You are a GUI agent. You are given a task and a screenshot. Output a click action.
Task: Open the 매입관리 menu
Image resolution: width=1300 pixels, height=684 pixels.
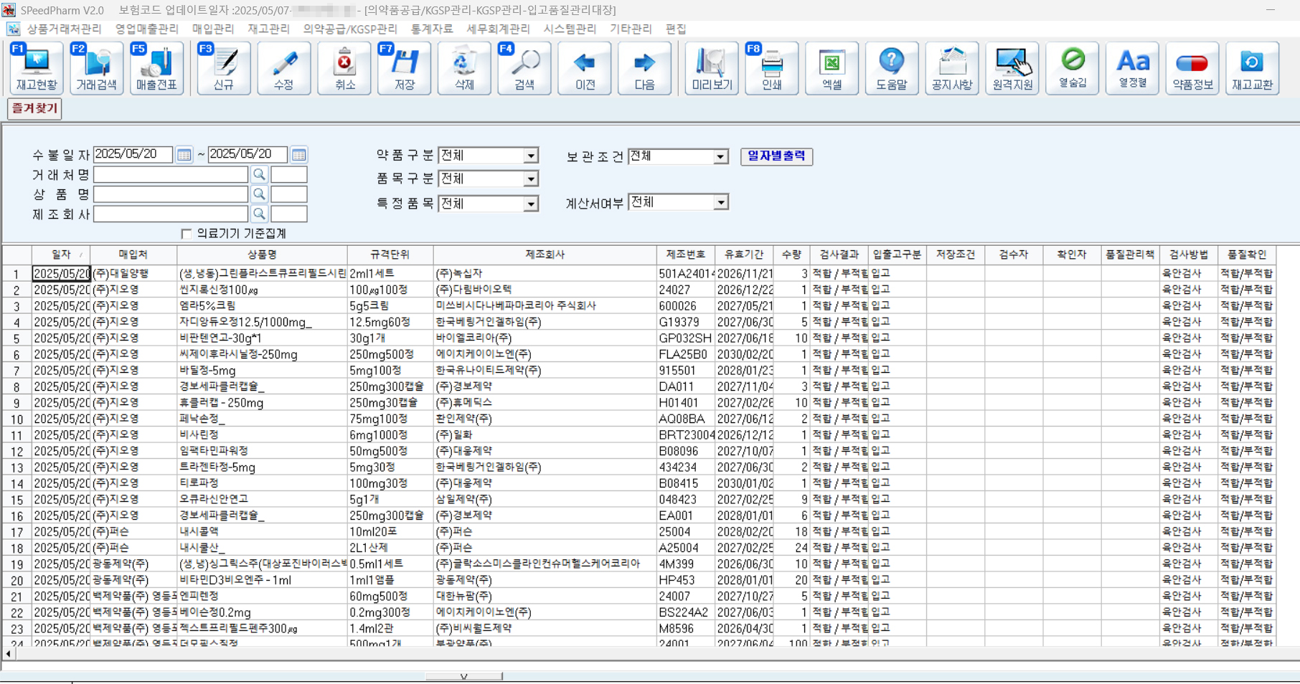tap(213, 29)
